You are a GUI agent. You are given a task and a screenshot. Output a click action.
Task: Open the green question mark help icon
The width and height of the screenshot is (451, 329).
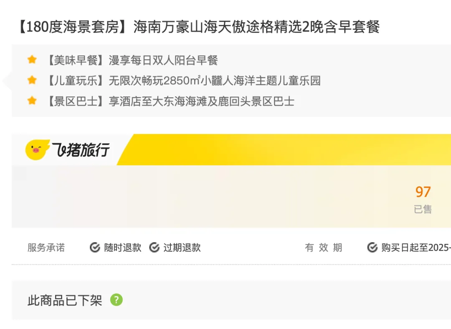117,300
